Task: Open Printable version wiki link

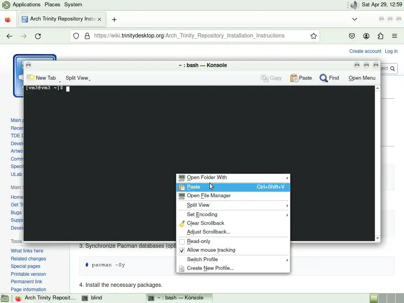Action: (x=28, y=274)
